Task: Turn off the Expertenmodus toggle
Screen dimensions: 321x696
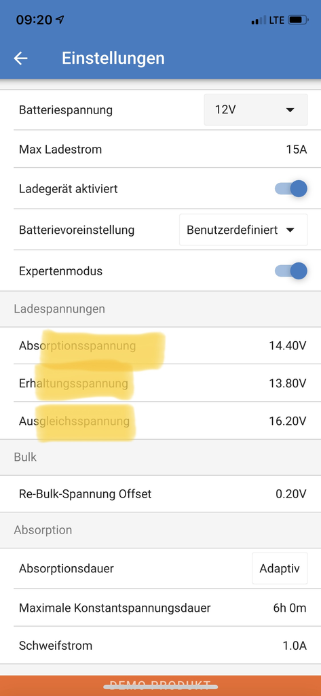Action: [x=291, y=271]
